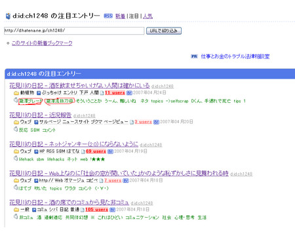Screen dimensions: 295x240
Task: Click the three-star tag in lifehack row
Action: point(98,159)
